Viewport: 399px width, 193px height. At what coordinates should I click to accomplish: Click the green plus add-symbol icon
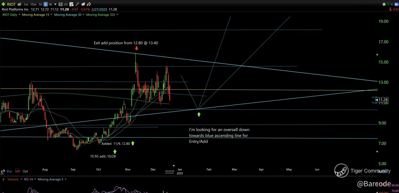3,4
